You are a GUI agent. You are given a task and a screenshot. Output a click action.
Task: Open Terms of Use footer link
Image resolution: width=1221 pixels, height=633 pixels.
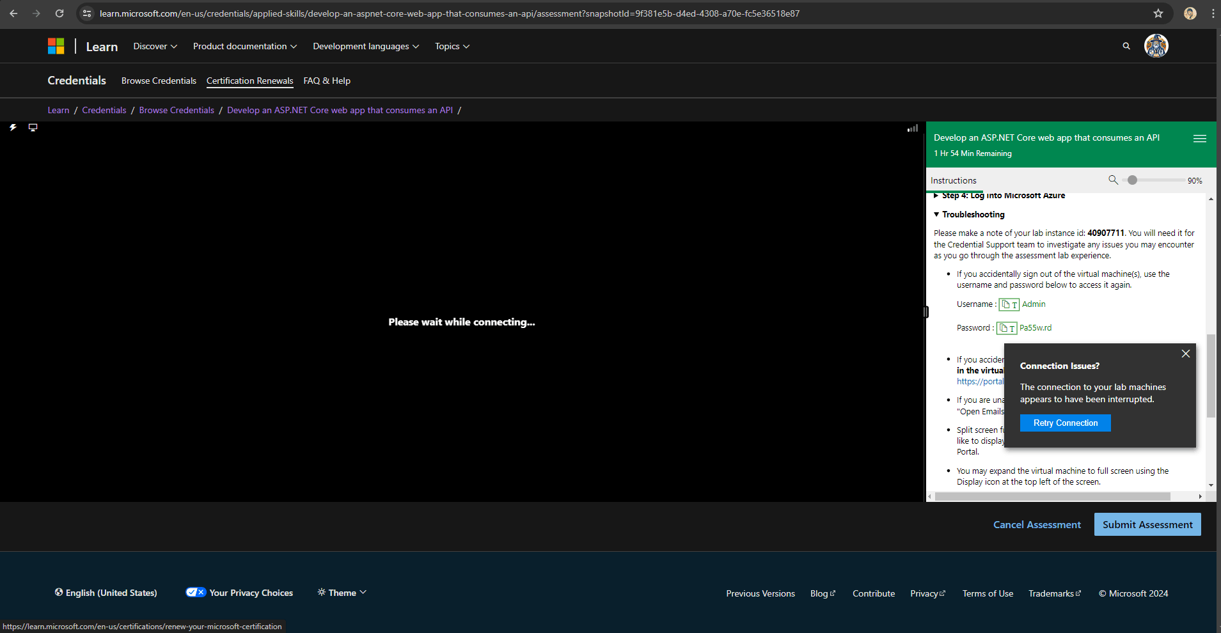point(988,593)
